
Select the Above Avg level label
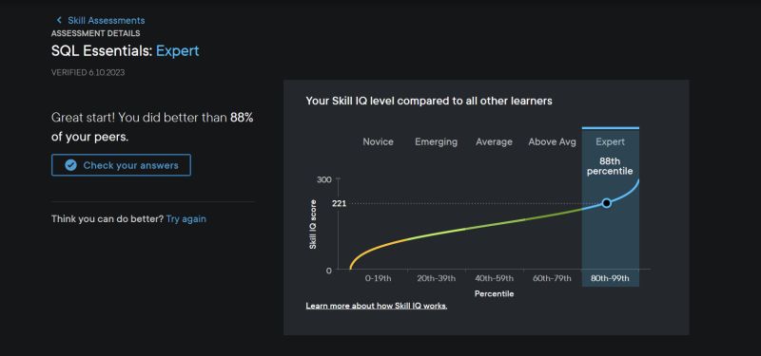coord(552,141)
